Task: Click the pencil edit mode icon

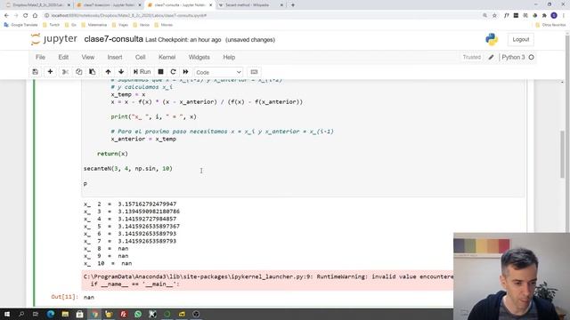Action: (491, 57)
